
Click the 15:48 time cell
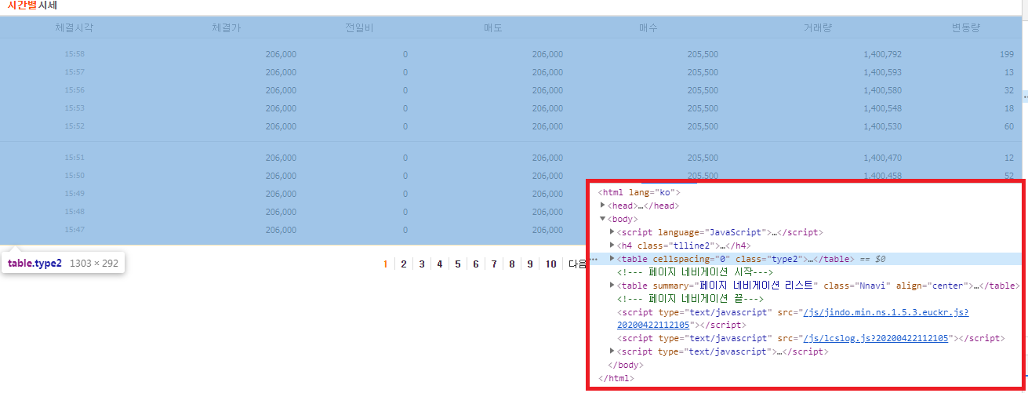[74, 212]
